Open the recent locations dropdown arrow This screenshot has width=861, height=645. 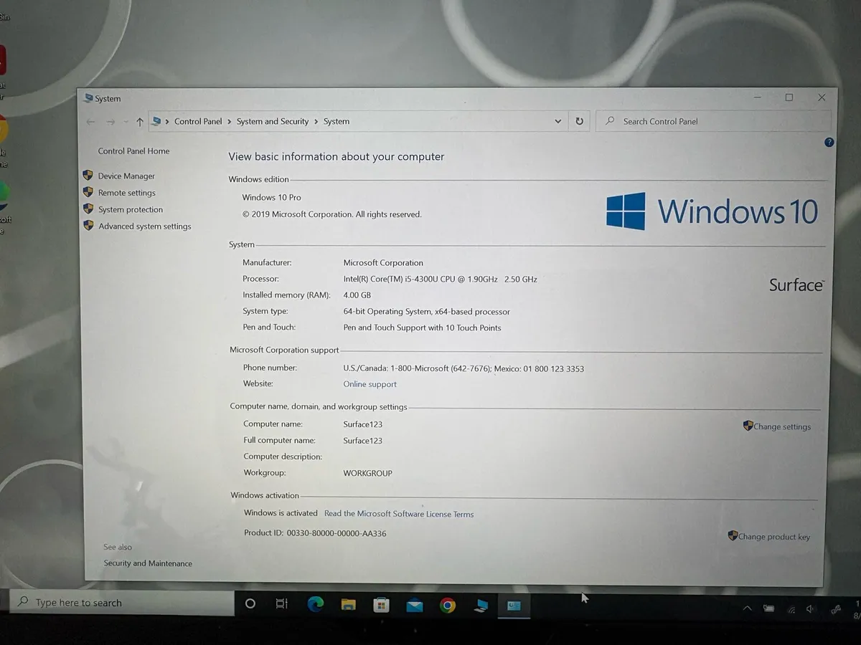[x=125, y=122]
